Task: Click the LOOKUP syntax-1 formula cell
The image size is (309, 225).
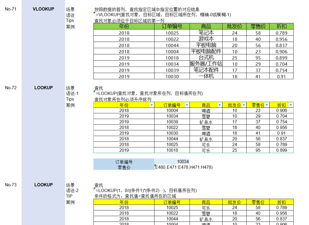Action: (149, 93)
